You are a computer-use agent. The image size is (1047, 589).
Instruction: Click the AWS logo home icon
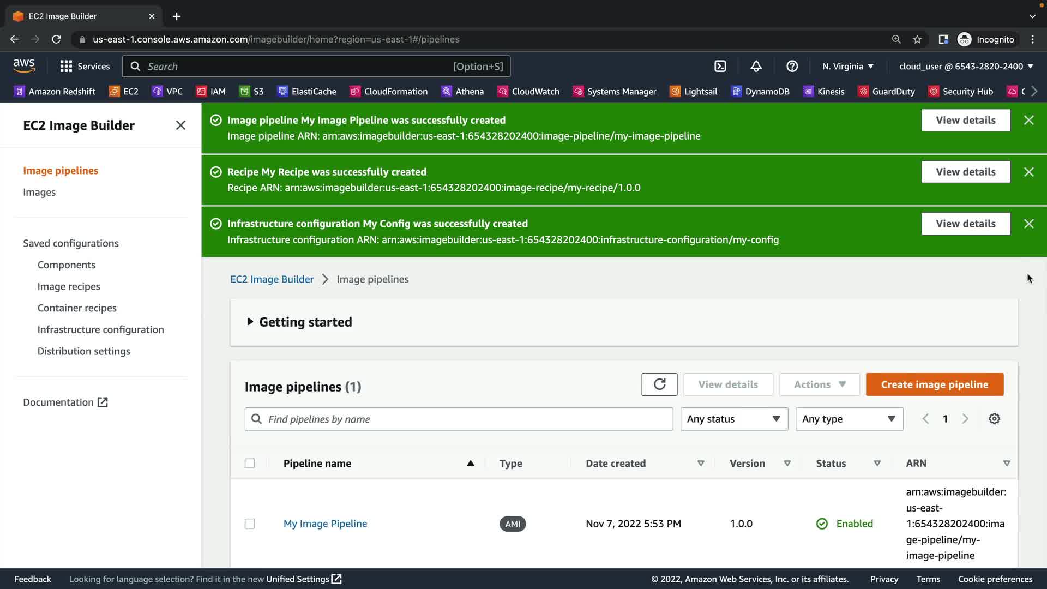point(24,65)
